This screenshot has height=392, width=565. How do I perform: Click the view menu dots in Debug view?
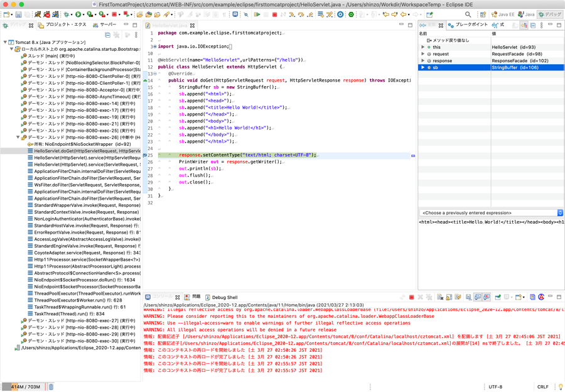pyautogui.click(x=136, y=35)
